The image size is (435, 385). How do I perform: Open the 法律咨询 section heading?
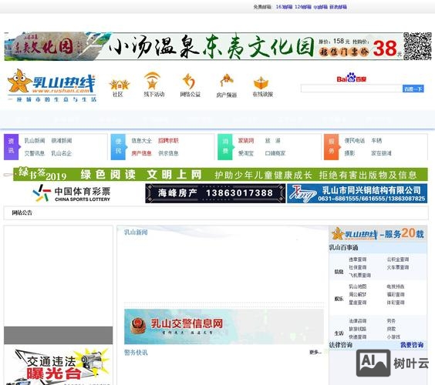point(341,345)
